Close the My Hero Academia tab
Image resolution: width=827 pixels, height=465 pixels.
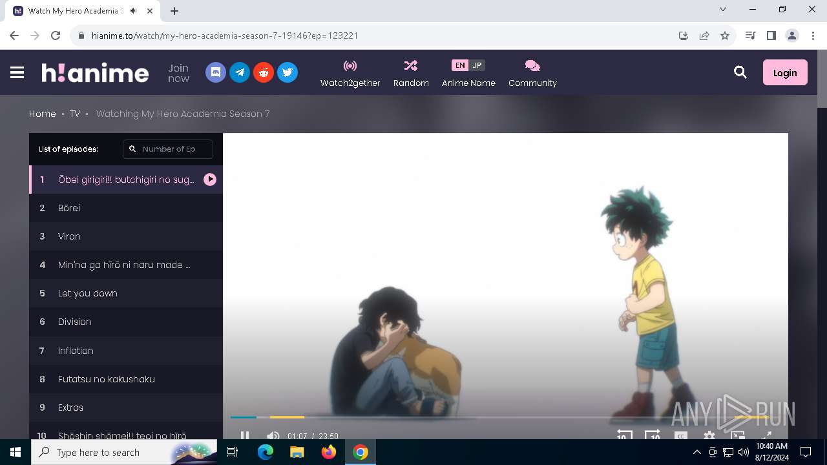point(150,11)
